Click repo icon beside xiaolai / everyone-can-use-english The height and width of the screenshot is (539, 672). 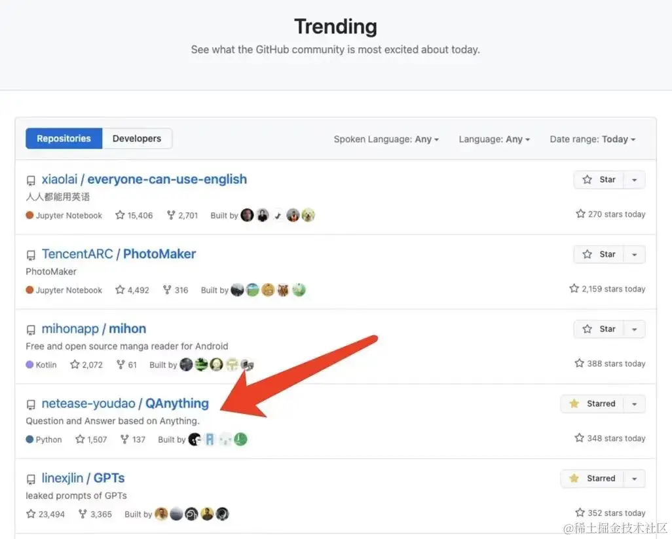click(31, 180)
